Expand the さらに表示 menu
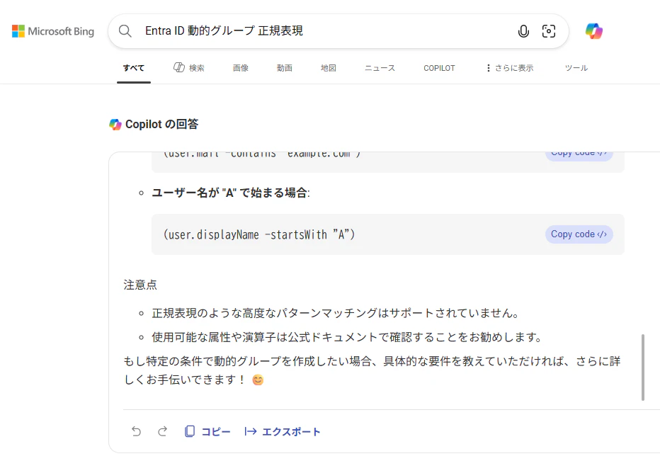660x461 pixels. tap(510, 68)
